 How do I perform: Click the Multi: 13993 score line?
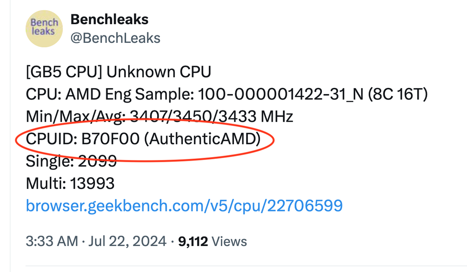pos(70,183)
